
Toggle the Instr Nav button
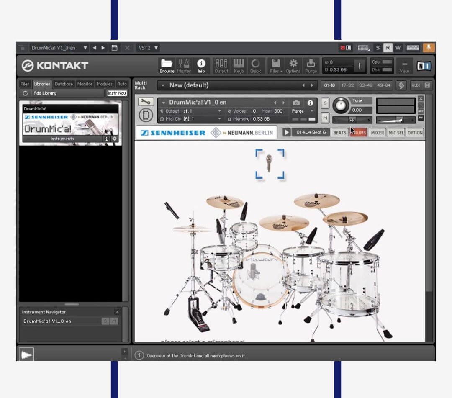117,93
